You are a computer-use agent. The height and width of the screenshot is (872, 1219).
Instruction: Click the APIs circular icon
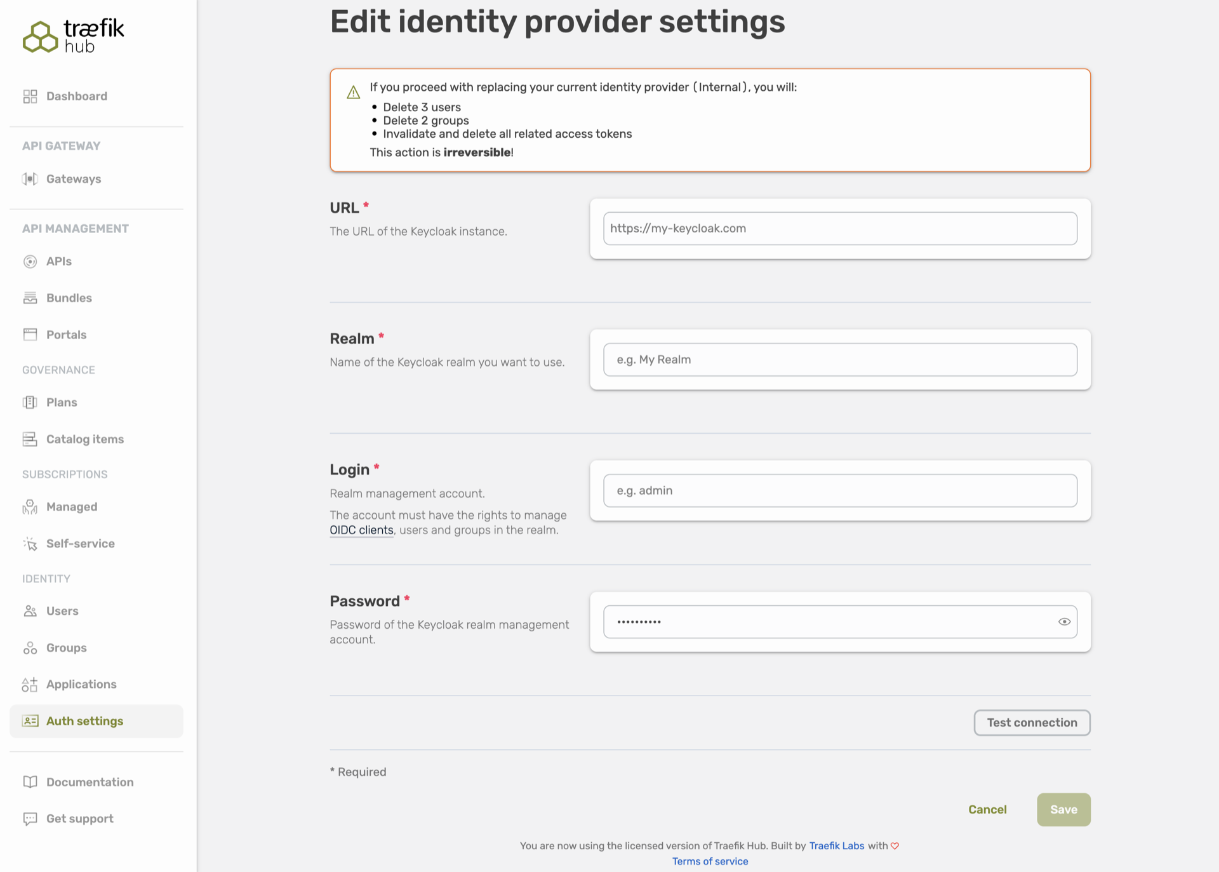30,262
